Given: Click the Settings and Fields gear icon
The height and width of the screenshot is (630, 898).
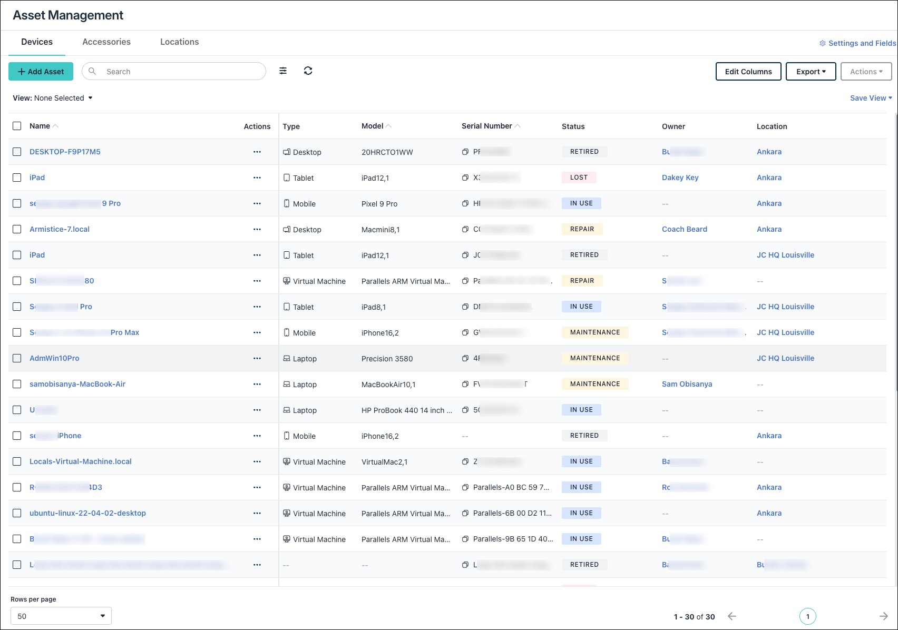Looking at the screenshot, I should point(822,43).
